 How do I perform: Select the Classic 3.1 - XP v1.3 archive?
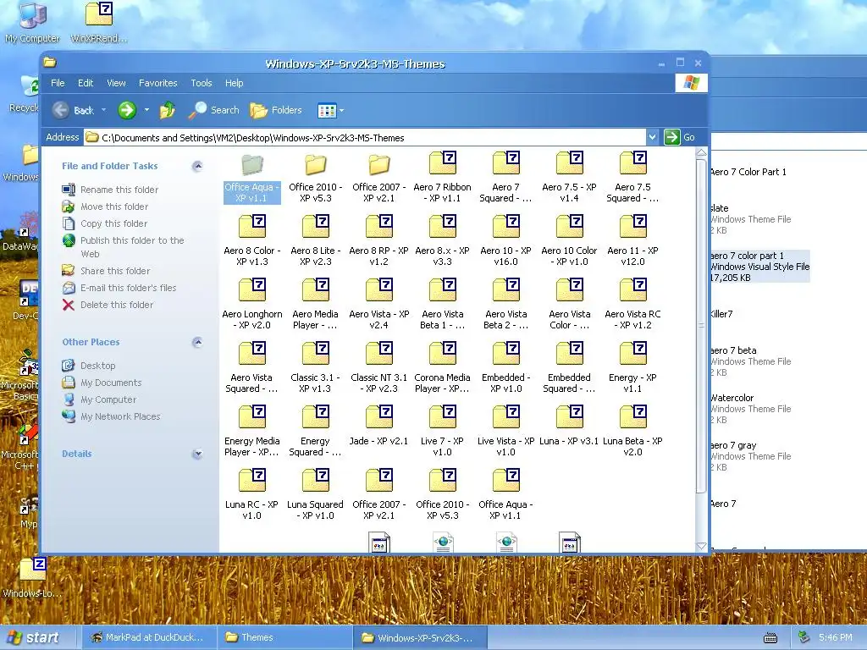315,367
